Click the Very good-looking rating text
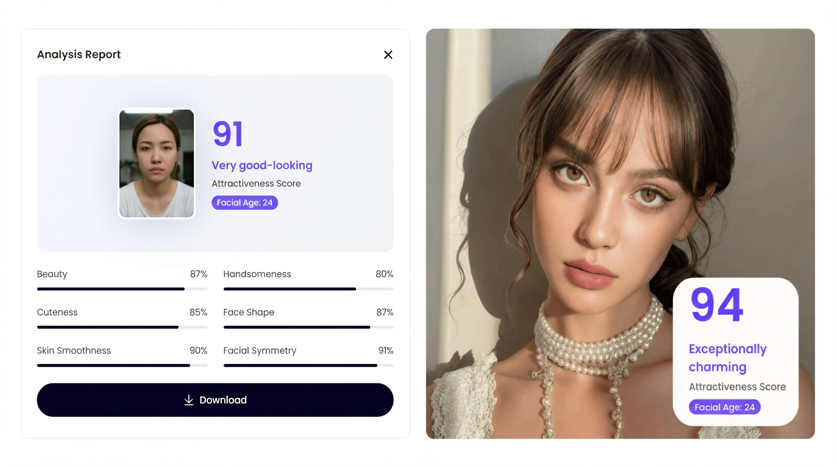This screenshot has width=836, height=466. pos(262,165)
